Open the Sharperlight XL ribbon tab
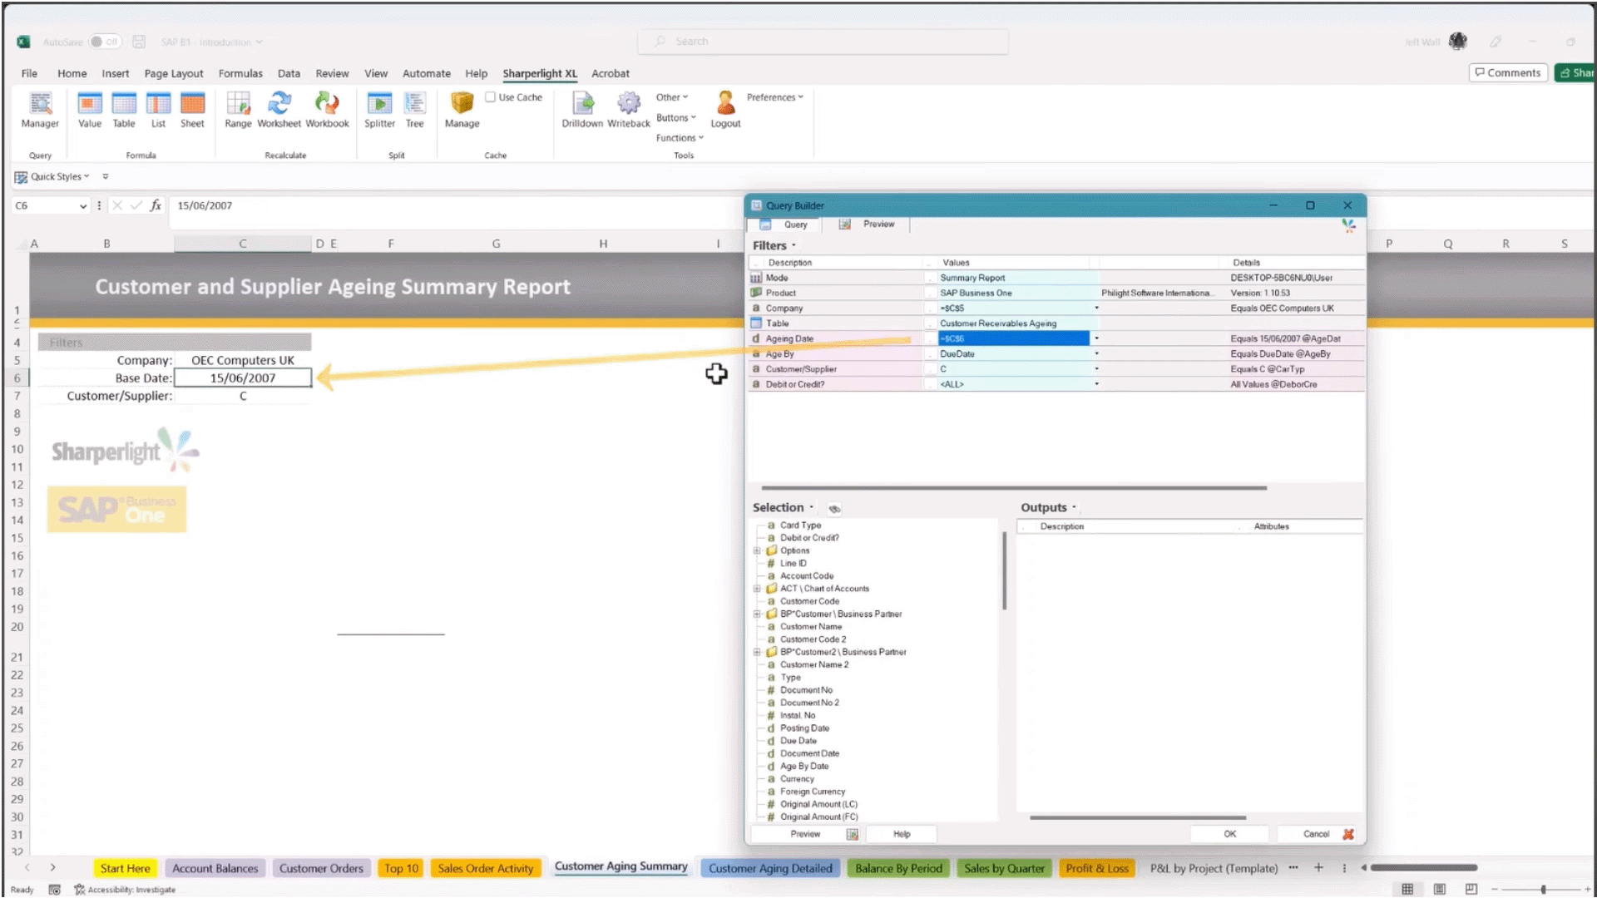Viewport: 1597px width, 898px height. [x=540, y=73]
